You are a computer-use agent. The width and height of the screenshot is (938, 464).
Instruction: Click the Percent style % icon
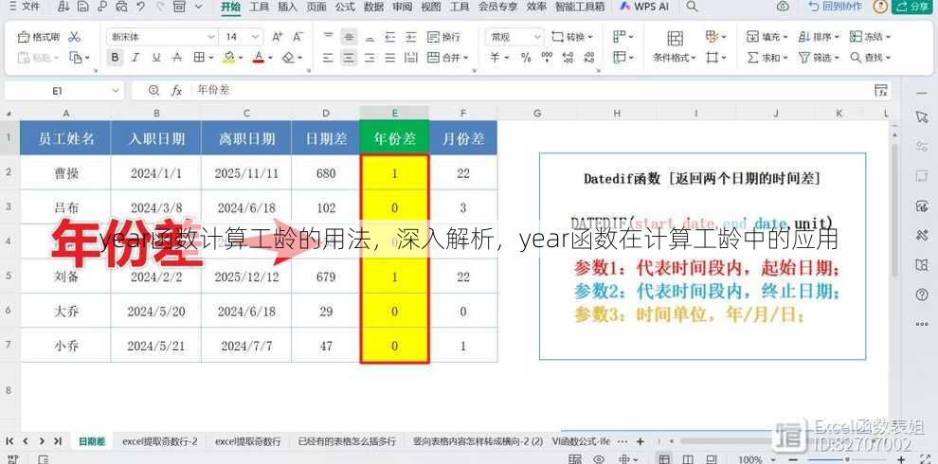point(526,58)
